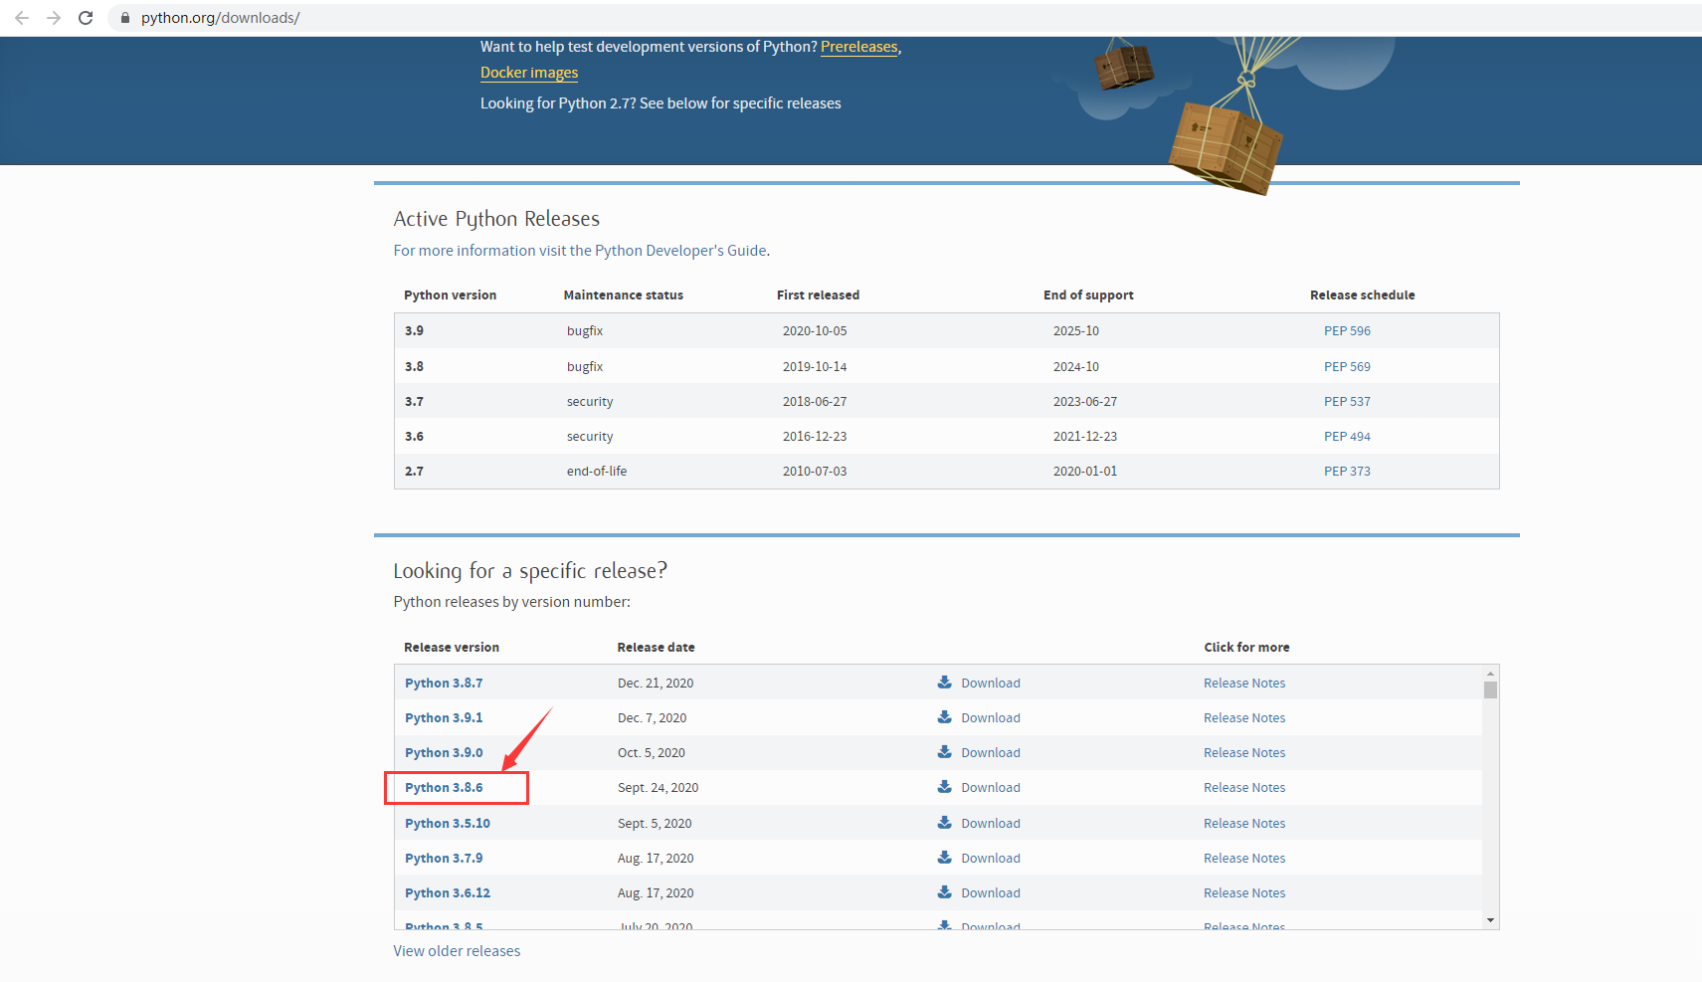Open the Python 3.9.0 release page
Screen dimensions: 1702x982
[x=444, y=753]
